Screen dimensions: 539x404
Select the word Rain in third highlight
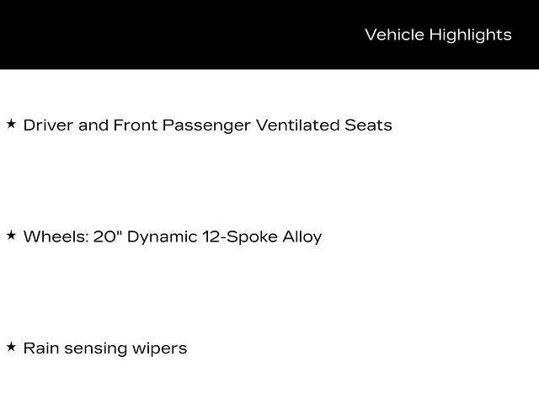click(41, 348)
